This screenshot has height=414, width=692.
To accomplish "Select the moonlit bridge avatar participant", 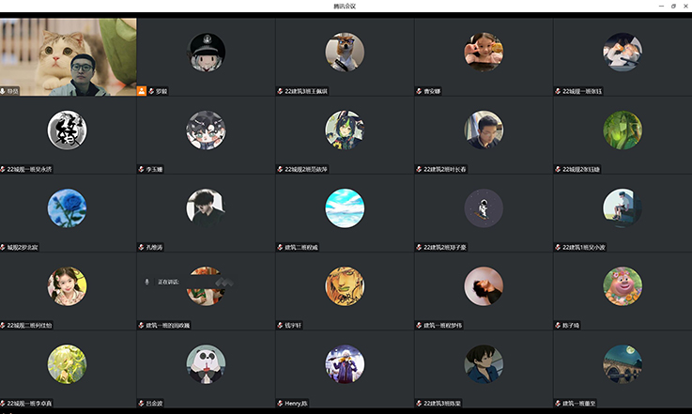I will click(623, 364).
